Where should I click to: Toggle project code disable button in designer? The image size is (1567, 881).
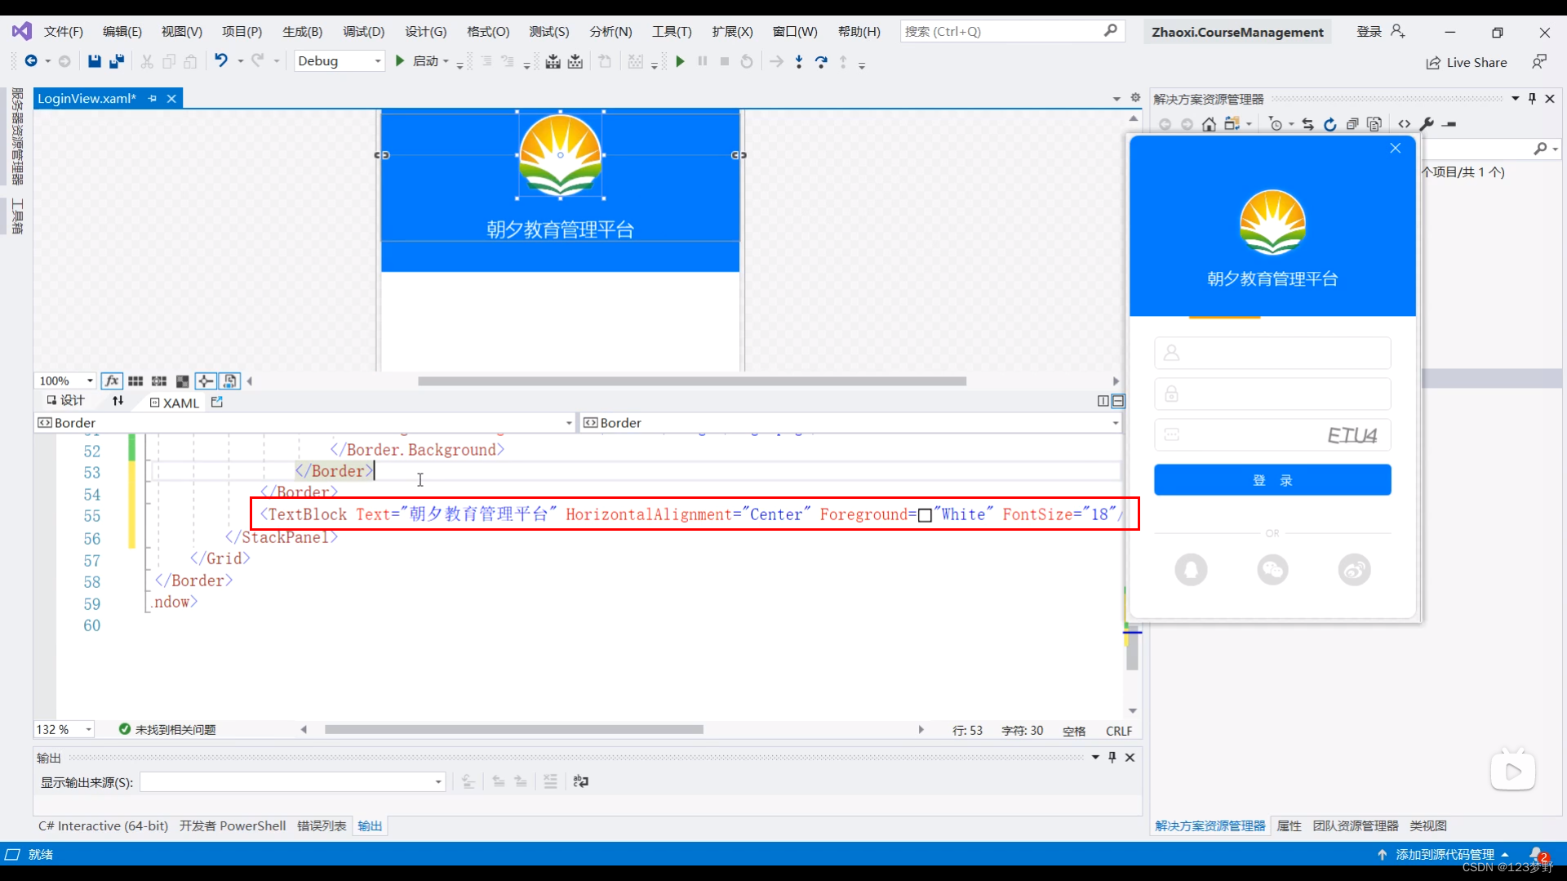click(229, 381)
